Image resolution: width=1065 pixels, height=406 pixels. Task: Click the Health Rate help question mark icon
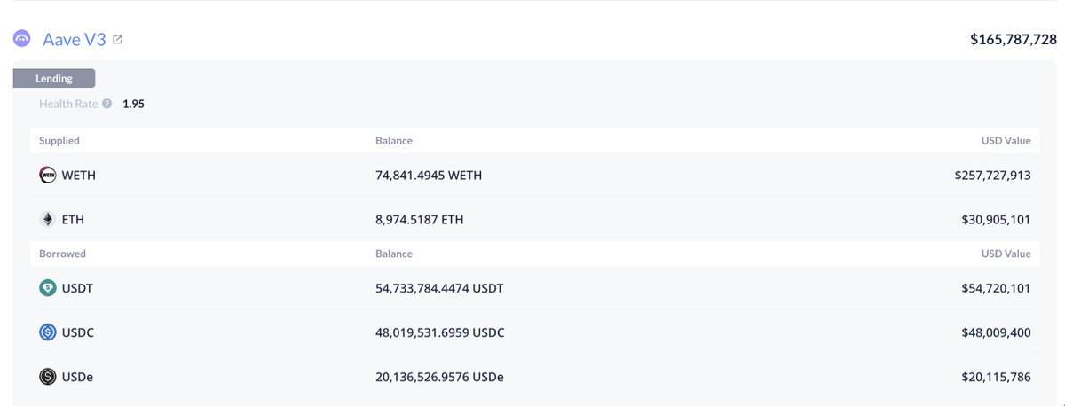[106, 104]
